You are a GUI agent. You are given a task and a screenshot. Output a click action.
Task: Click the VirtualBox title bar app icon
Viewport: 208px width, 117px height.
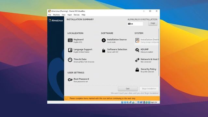tap(49, 11)
